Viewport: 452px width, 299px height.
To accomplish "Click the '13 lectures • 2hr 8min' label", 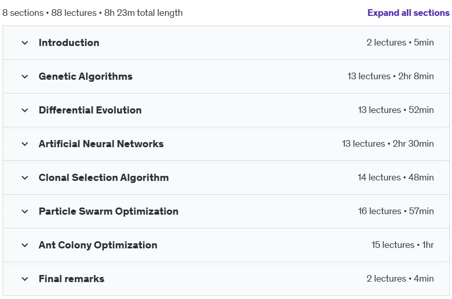I will (391, 76).
